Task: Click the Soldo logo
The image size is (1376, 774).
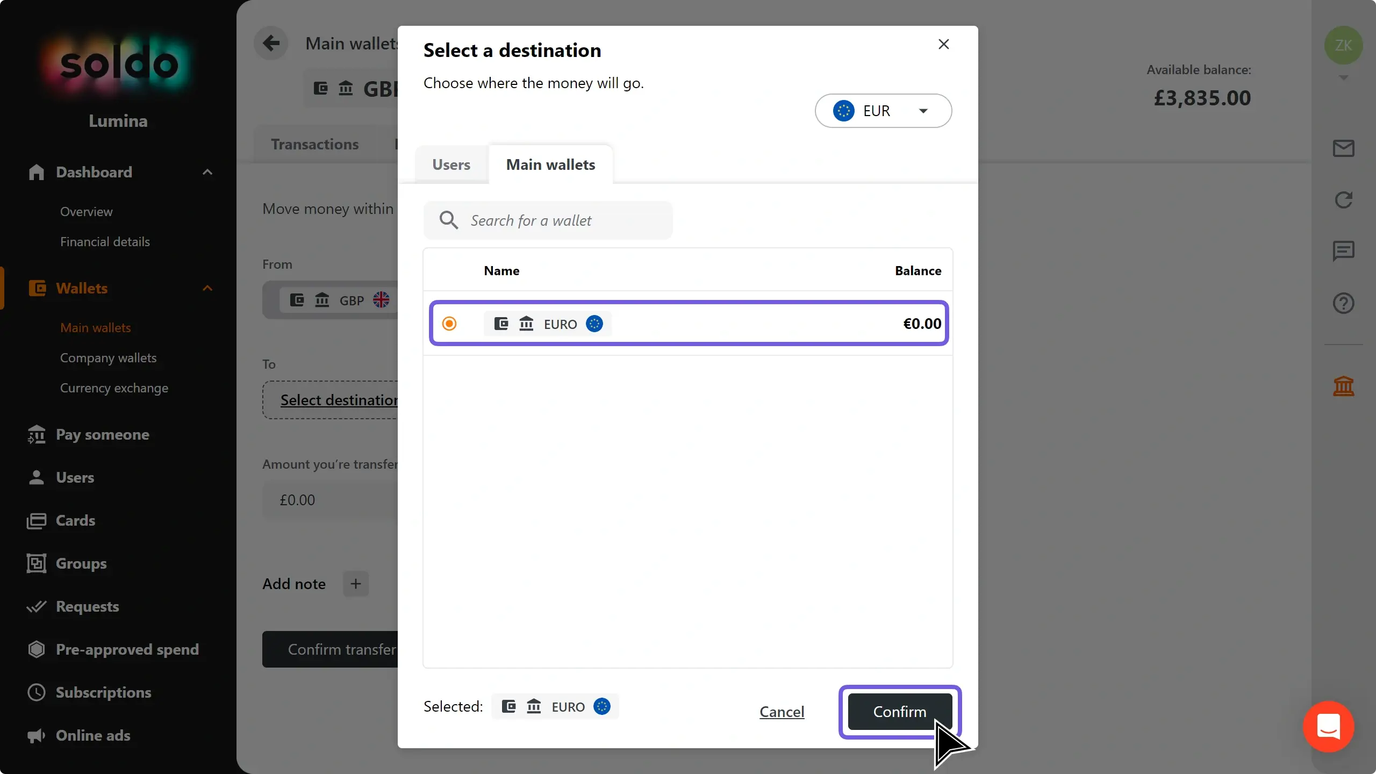Action: pyautogui.click(x=118, y=63)
